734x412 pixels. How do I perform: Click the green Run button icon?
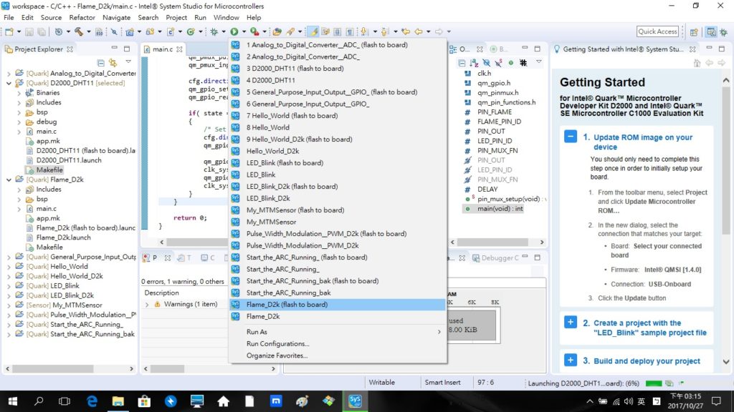click(234, 31)
